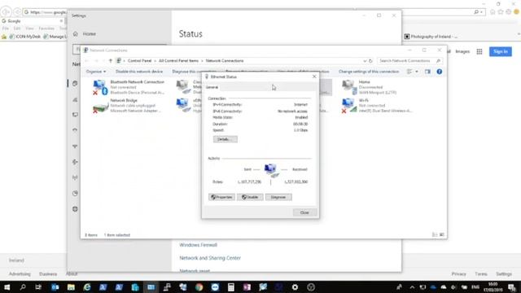Open Internet Explorer from the taskbar
This screenshot has width=521, height=293.
pos(87,287)
